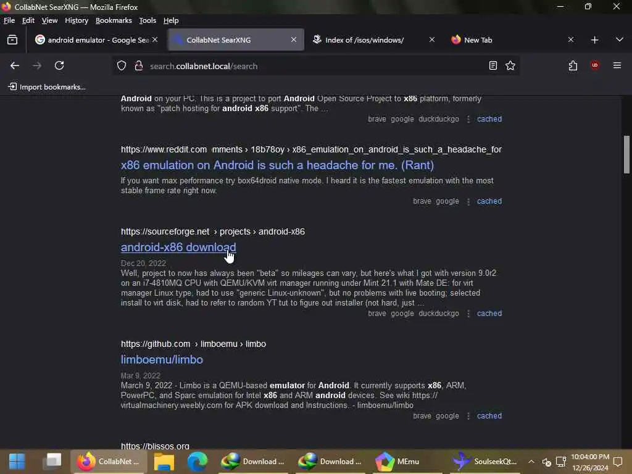The width and height of the screenshot is (632, 474).
Task: Switch to MEmu taskbar app
Action: pos(407,461)
